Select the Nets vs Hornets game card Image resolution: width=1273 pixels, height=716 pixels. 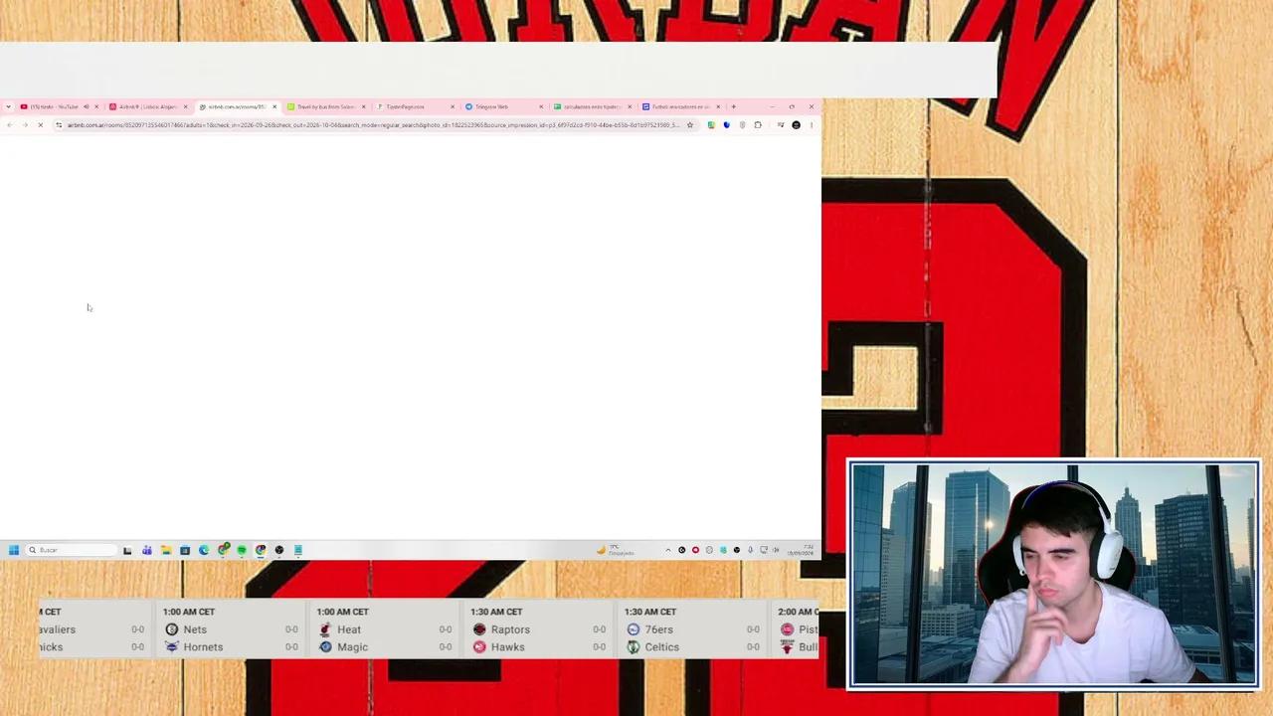pos(231,629)
